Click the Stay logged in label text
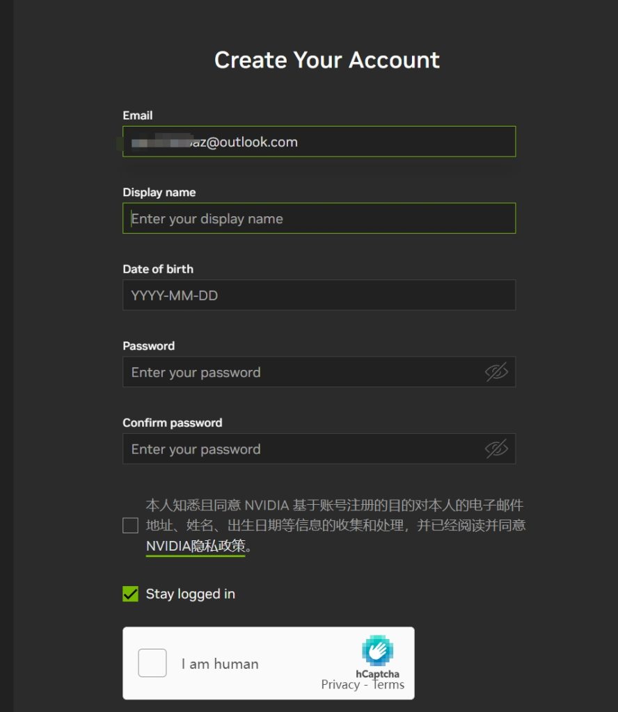The image size is (618, 712). (x=191, y=594)
